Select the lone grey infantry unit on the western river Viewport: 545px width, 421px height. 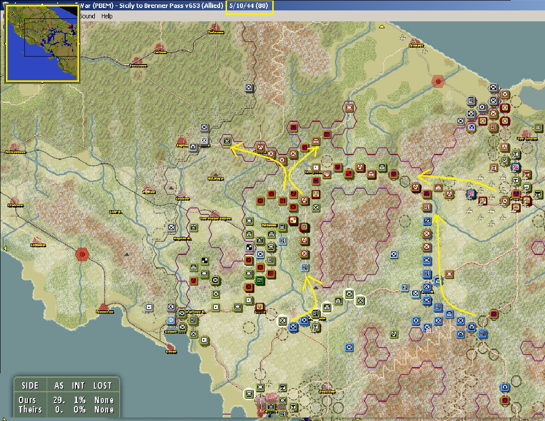[171, 227]
